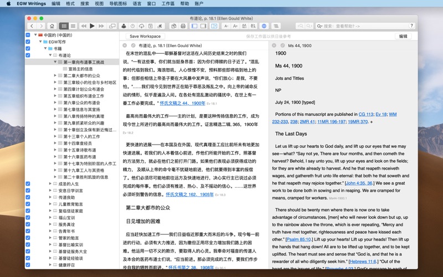Close the 布道论 p. 18.1 pane

[125, 45]
